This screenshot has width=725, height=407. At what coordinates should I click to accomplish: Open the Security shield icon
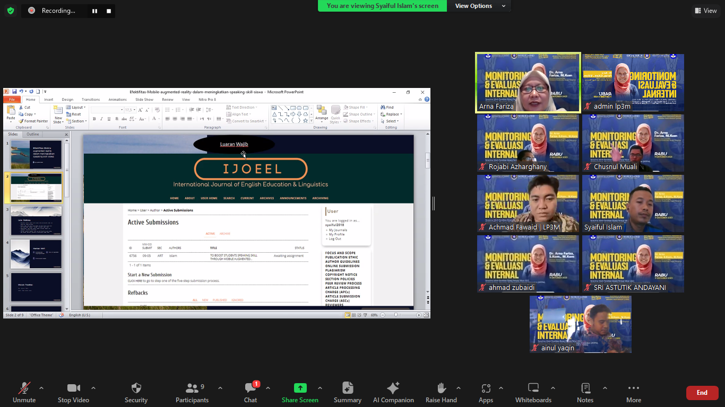click(x=136, y=388)
